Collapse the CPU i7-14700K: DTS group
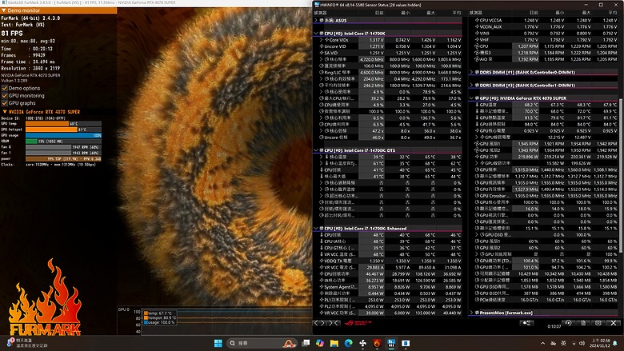 coord(316,150)
